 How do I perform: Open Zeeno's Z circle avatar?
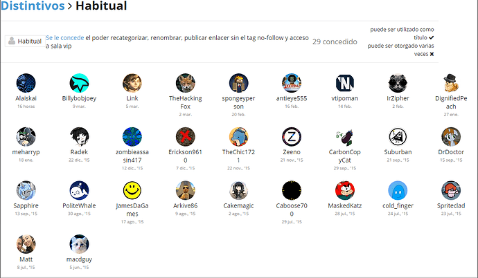(x=292, y=136)
